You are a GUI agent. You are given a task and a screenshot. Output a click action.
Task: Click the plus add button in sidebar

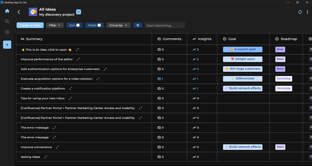[7, 45]
